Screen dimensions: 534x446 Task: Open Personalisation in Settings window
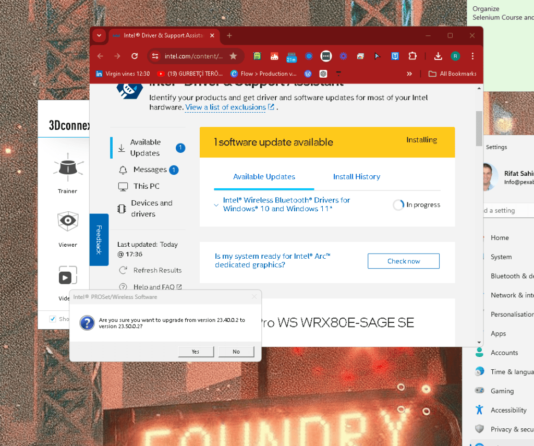click(x=512, y=315)
